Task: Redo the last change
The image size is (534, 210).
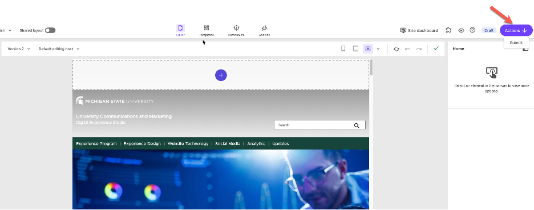Action: tap(419, 49)
